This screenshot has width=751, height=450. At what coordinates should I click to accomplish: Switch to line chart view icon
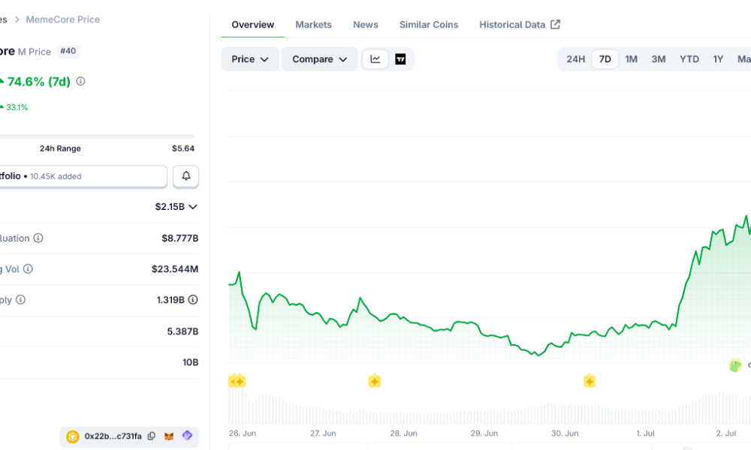375,59
